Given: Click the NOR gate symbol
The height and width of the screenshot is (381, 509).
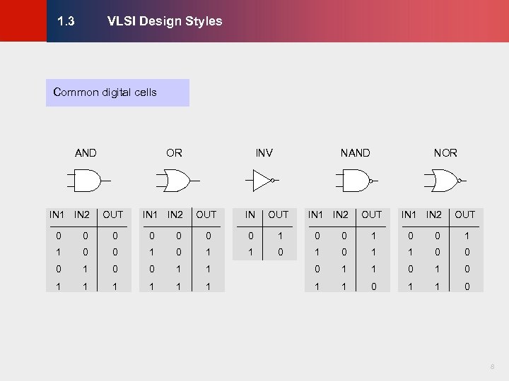Looking at the screenshot, I should pos(445,181).
